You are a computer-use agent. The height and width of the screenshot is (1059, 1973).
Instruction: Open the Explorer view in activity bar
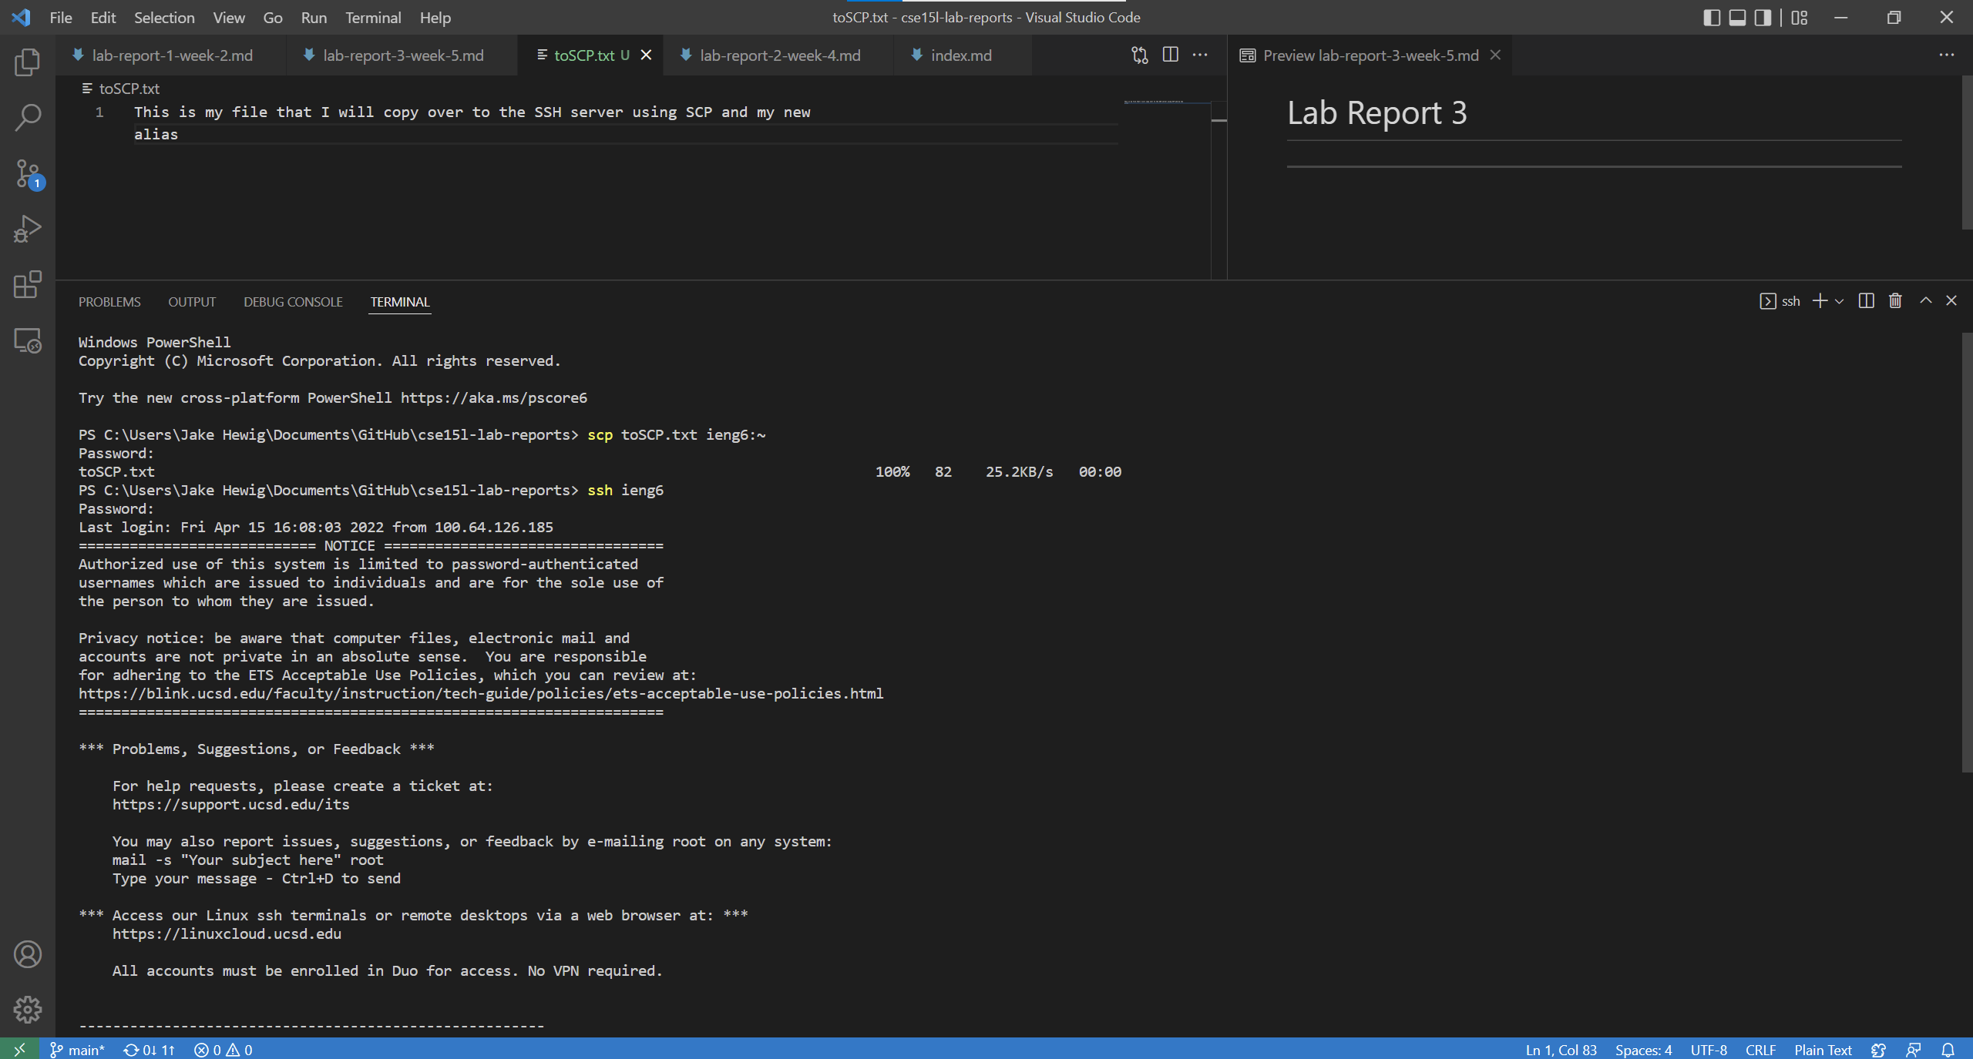[28, 62]
